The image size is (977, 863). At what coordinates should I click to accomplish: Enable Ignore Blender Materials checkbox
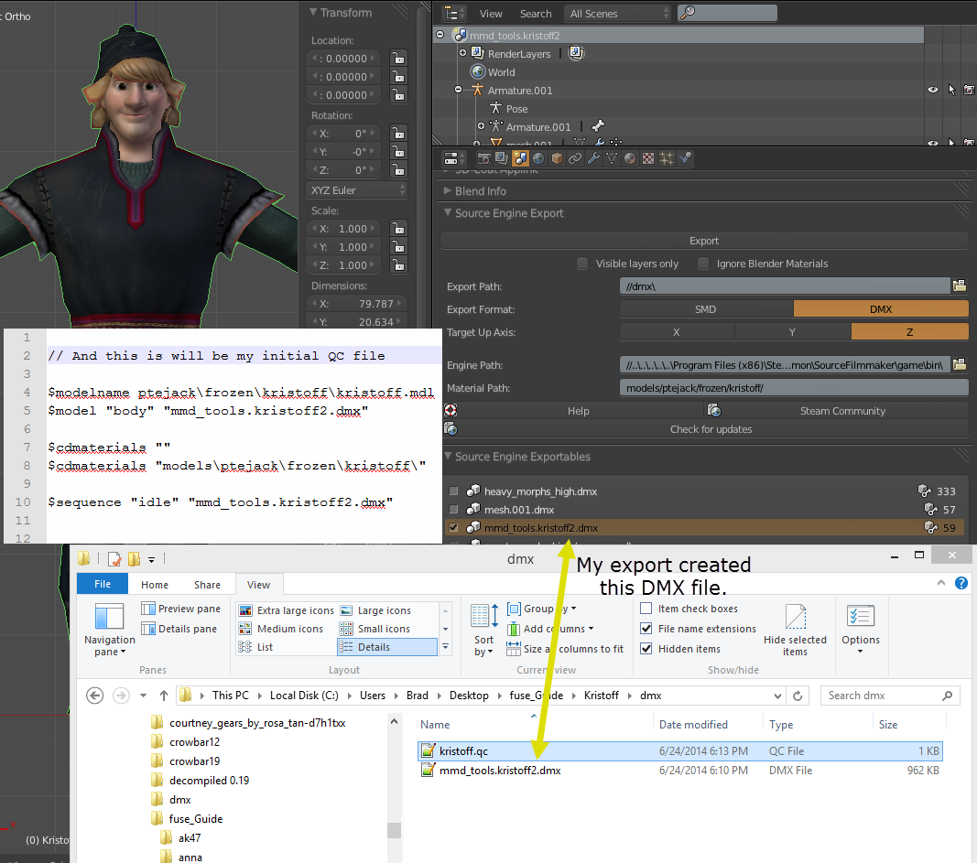click(x=703, y=263)
